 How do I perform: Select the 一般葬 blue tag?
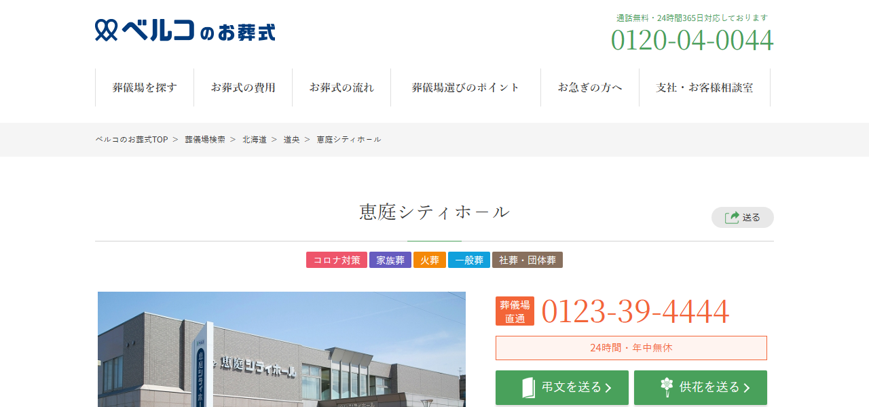click(469, 260)
